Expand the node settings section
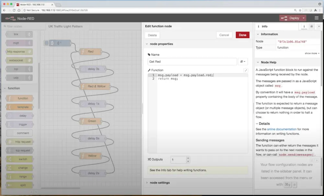The image size is (324, 196). click(159, 183)
